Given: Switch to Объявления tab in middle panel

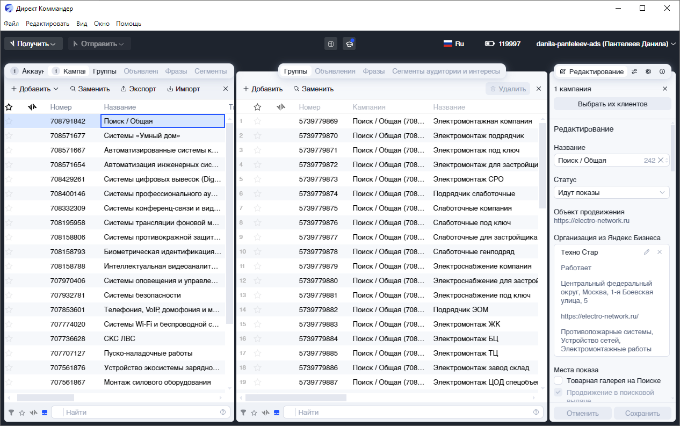Looking at the screenshot, I should click(x=335, y=71).
